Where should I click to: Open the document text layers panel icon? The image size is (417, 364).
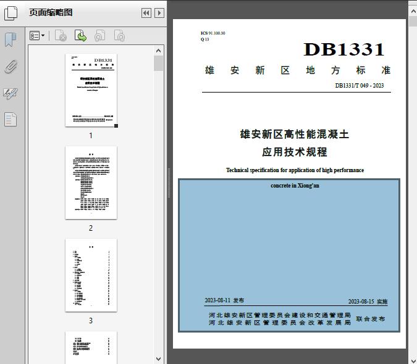11,119
